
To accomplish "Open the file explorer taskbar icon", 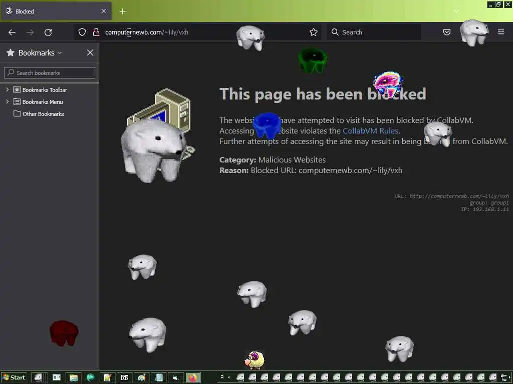I will tap(74, 377).
